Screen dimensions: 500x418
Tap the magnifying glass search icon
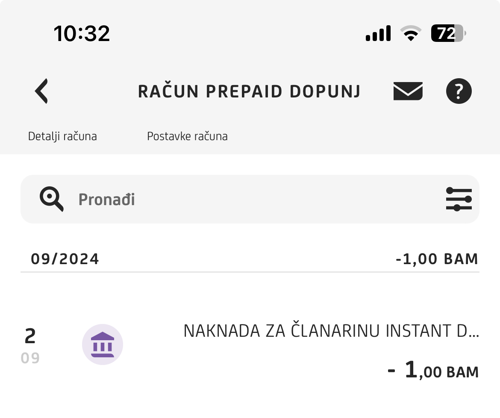tap(51, 199)
